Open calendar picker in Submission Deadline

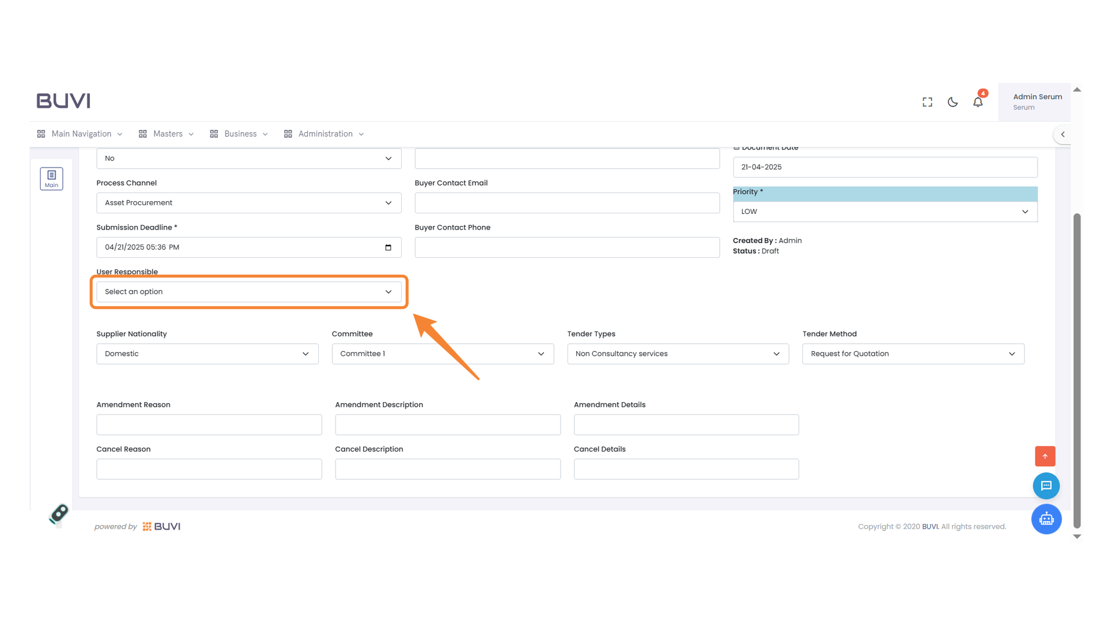click(x=388, y=248)
